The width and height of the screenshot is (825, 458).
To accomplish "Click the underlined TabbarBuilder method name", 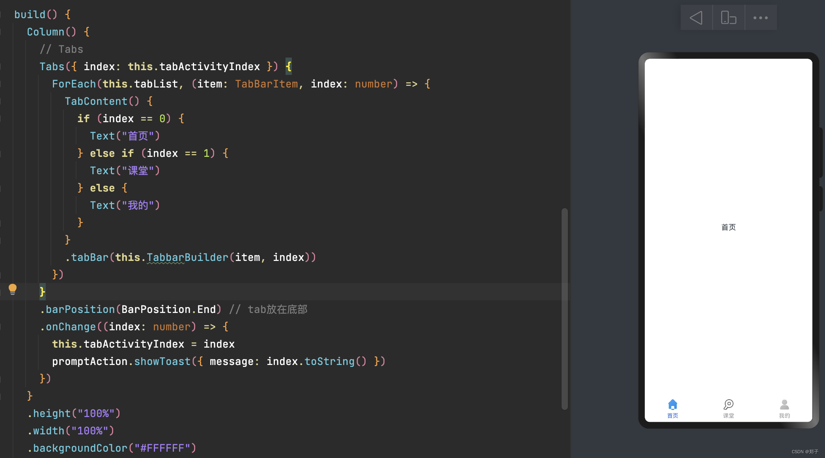I will coord(187,257).
